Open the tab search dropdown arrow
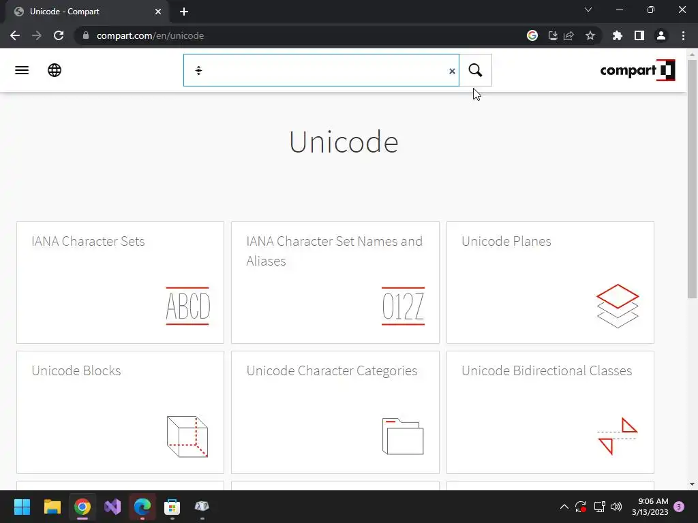The width and height of the screenshot is (698, 523). tap(588, 10)
